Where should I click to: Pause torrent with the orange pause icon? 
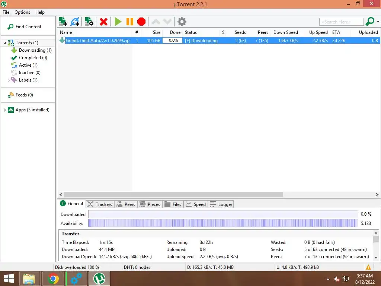(x=130, y=22)
